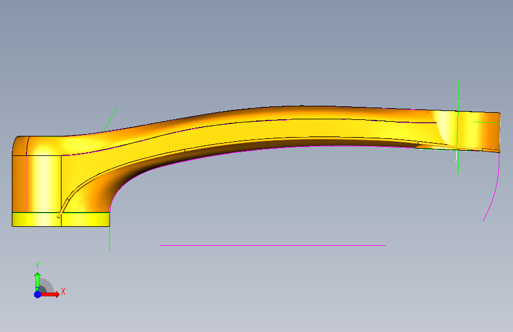Select the green diagonal line above the handle neck
This screenshot has width=513, height=332.
[x=111, y=118]
